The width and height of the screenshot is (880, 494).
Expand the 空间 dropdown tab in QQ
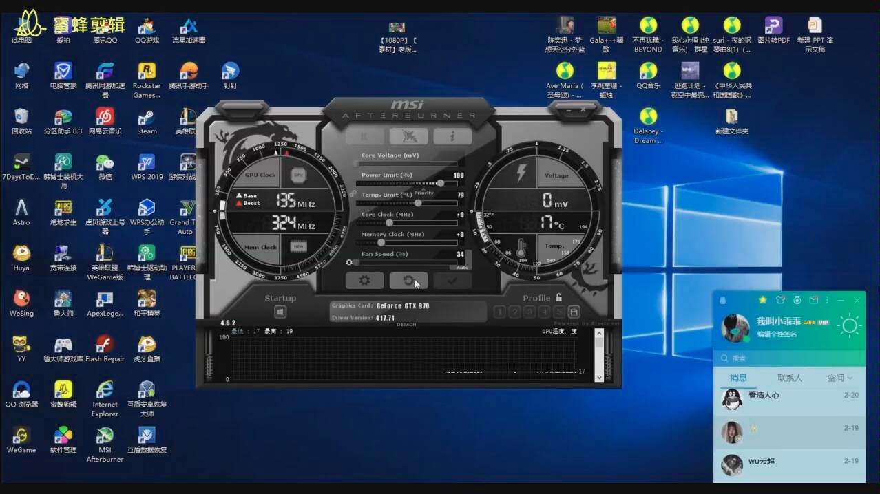click(x=839, y=378)
